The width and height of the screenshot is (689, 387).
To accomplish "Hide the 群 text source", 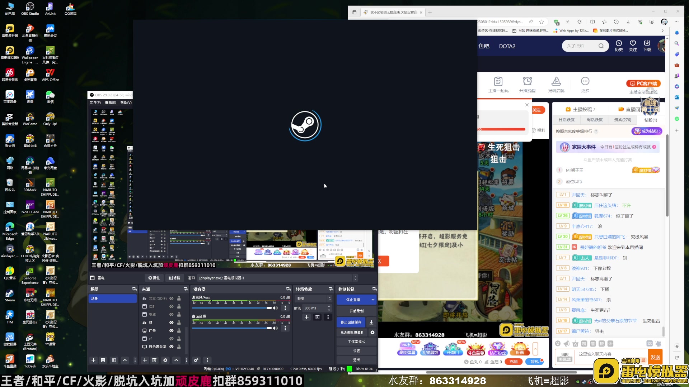I will (x=172, y=322).
